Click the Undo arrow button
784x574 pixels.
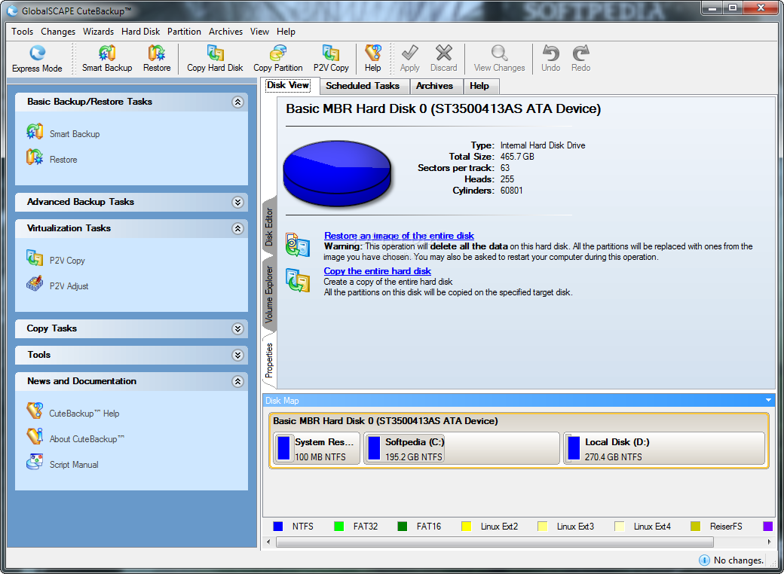(x=550, y=59)
